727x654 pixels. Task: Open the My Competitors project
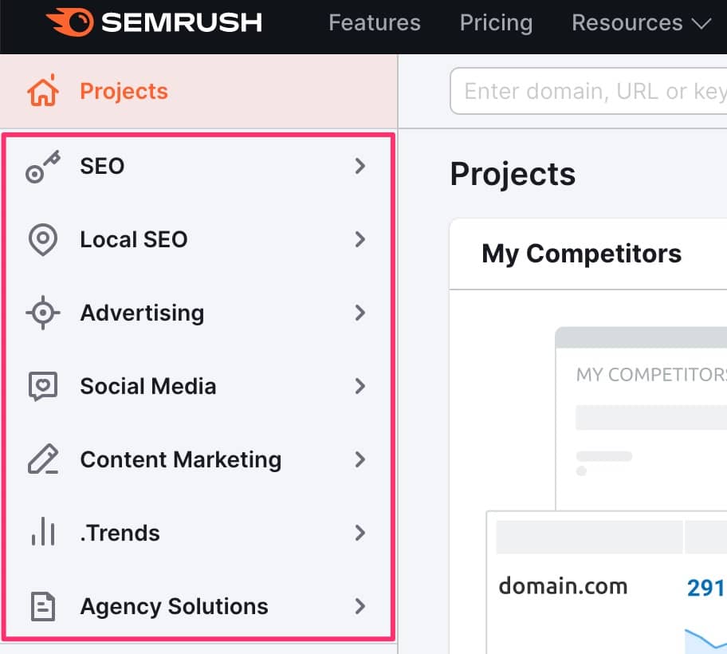pos(581,253)
